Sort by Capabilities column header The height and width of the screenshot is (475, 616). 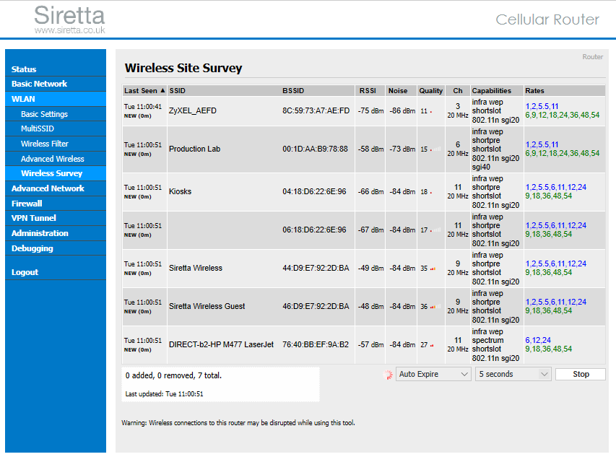pos(497,91)
